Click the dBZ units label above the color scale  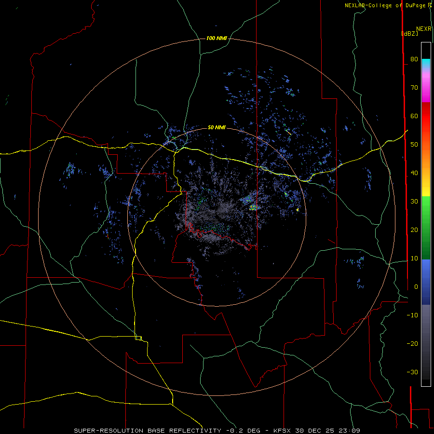409,33
